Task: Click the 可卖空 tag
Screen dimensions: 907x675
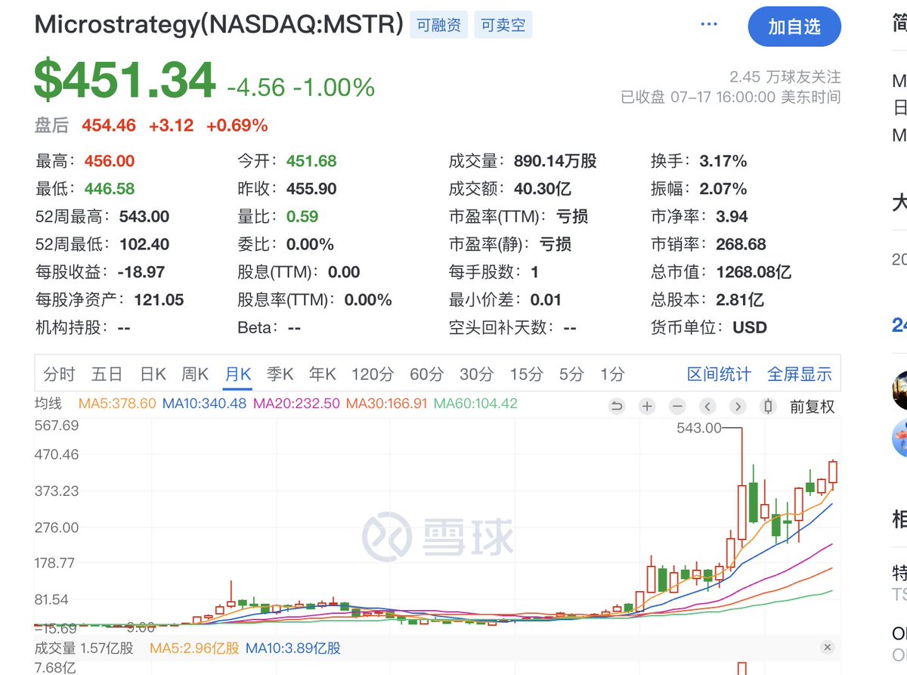Action: [503, 25]
